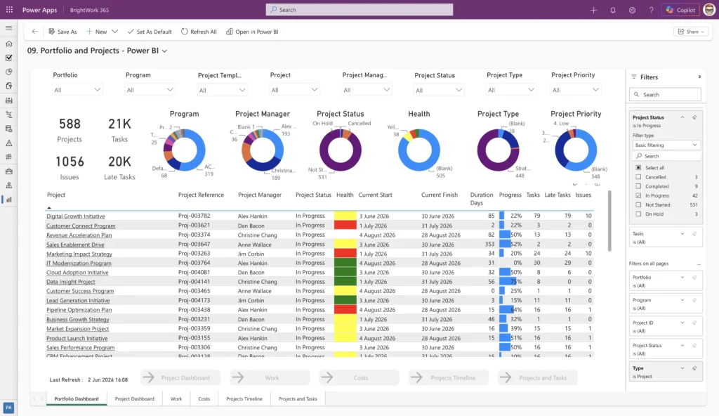Click the Refresh All icon

click(x=185, y=31)
